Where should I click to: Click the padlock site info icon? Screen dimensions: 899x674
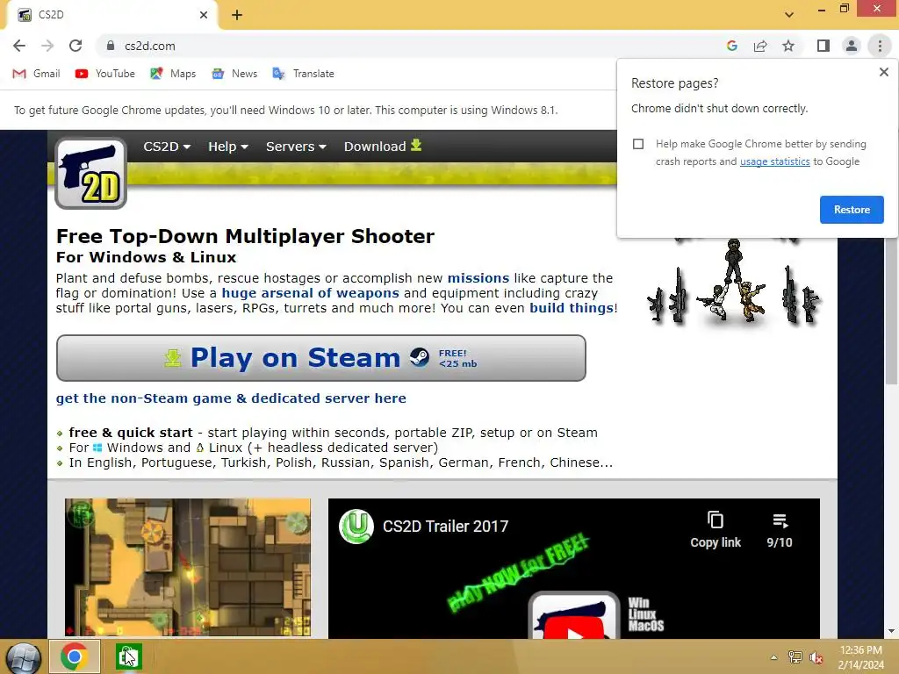coord(111,46)
